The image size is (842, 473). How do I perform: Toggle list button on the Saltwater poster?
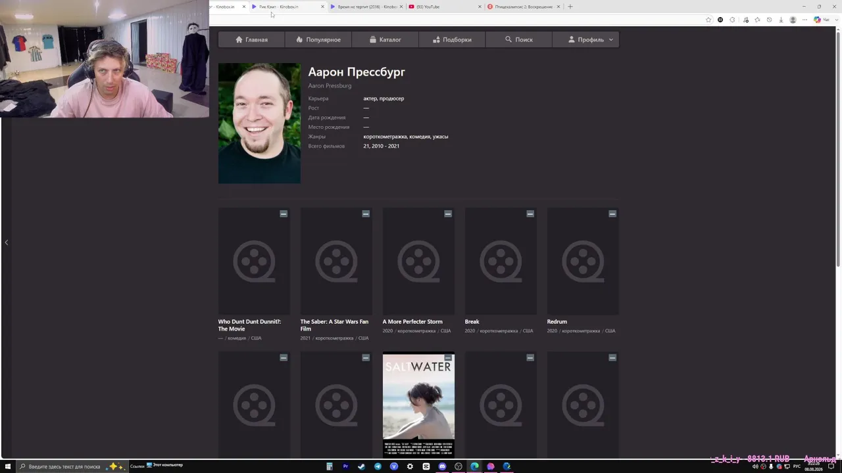pos(448,357)
